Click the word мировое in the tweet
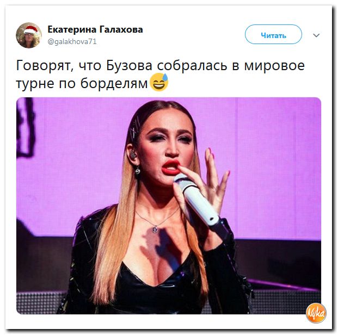Viewport: 338px width, 335px height. coord(274,66)
